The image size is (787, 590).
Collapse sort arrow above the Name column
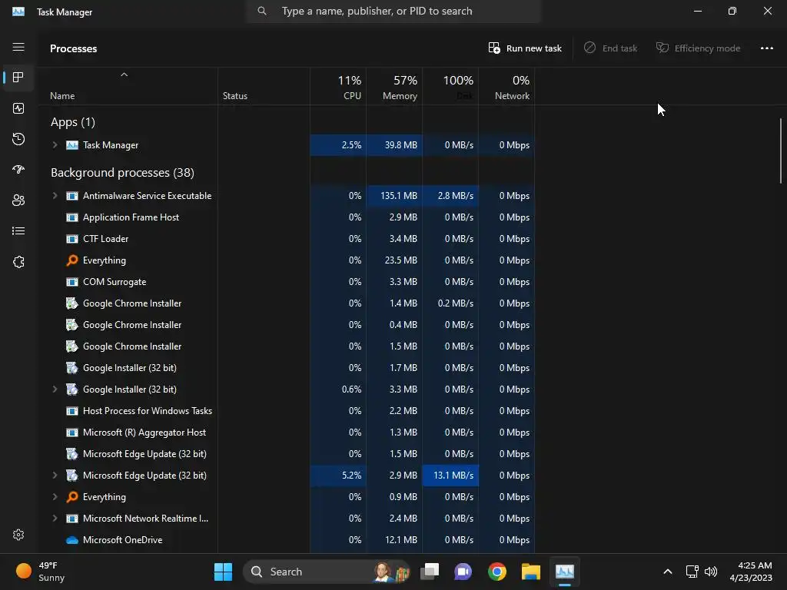pos(124,75)
